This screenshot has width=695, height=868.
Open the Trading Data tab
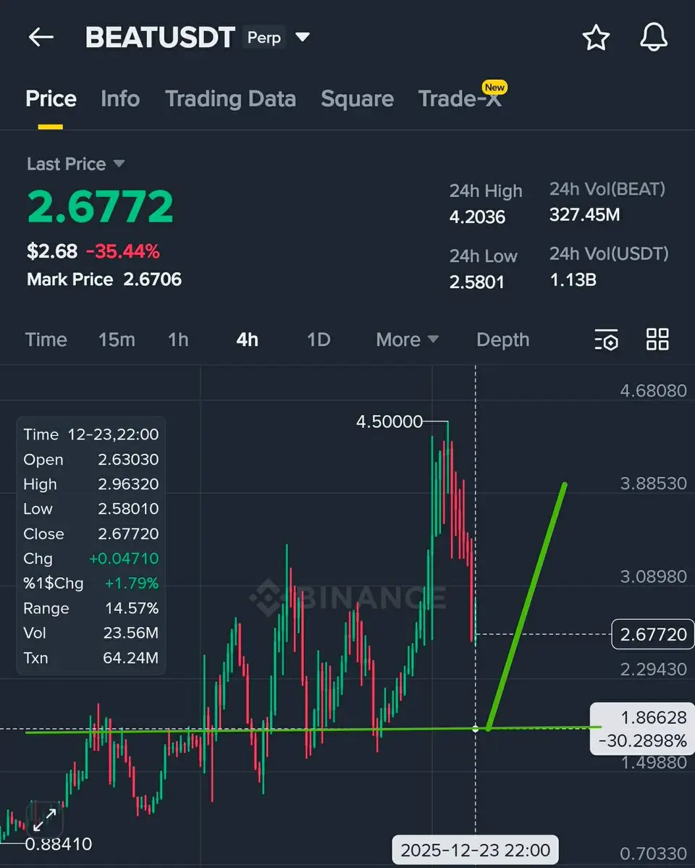click(x=230, y=98)
